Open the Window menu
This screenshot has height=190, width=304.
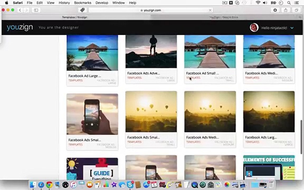click(x=118, y=3)
